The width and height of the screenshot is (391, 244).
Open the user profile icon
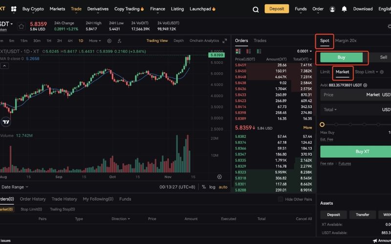332,9
